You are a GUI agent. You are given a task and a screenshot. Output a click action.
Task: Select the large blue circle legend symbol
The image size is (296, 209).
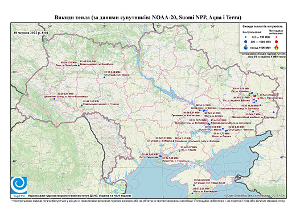pos(246,41)
